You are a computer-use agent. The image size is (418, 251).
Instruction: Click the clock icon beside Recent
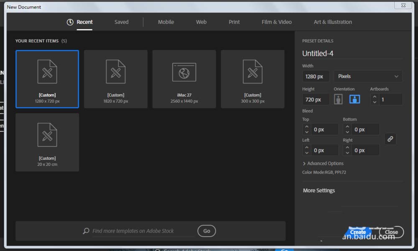(70, 22)
